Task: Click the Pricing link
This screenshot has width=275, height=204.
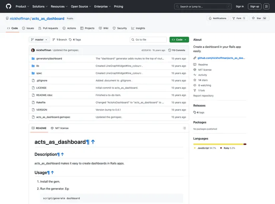Action: tap(119, 6)
